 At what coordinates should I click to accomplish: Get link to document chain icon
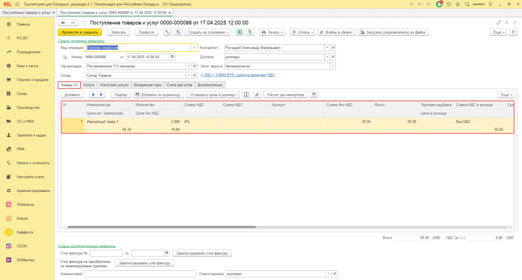[499, 22]
